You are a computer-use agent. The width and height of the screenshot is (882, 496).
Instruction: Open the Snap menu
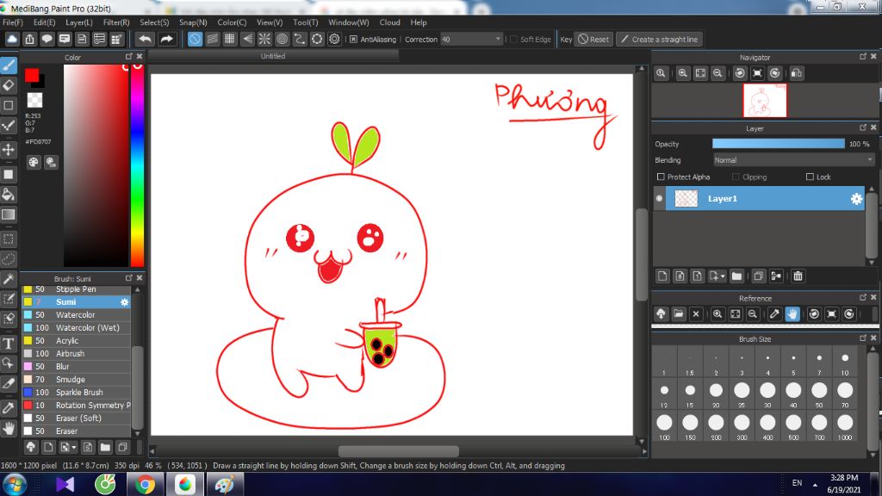point(193,22)
